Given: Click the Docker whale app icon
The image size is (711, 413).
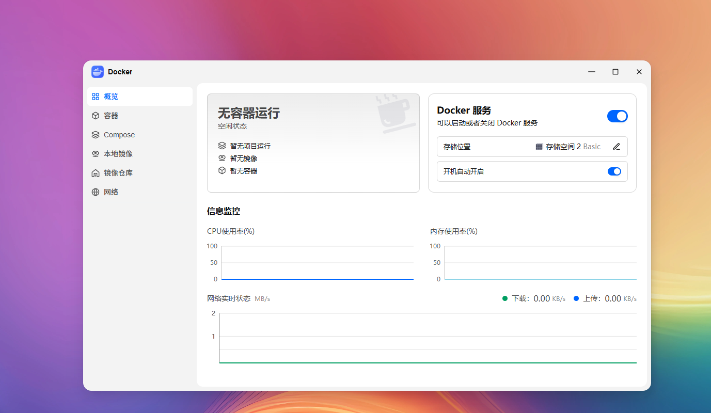Looking at the screenshot, I should point(98,72).
